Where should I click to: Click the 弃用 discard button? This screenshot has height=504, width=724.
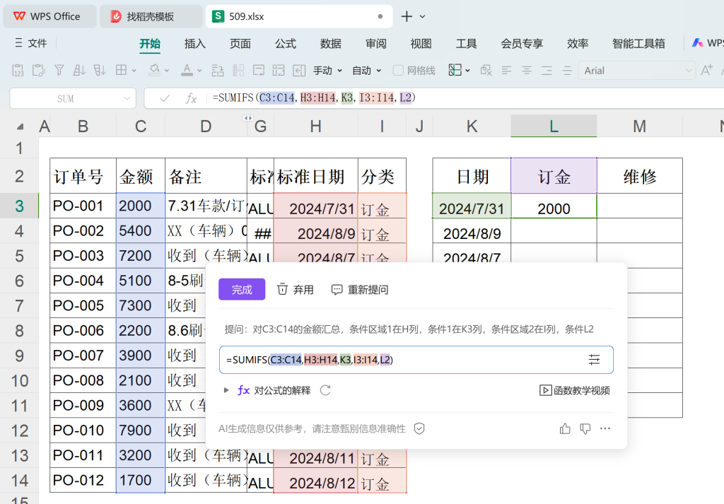(296, 289)
